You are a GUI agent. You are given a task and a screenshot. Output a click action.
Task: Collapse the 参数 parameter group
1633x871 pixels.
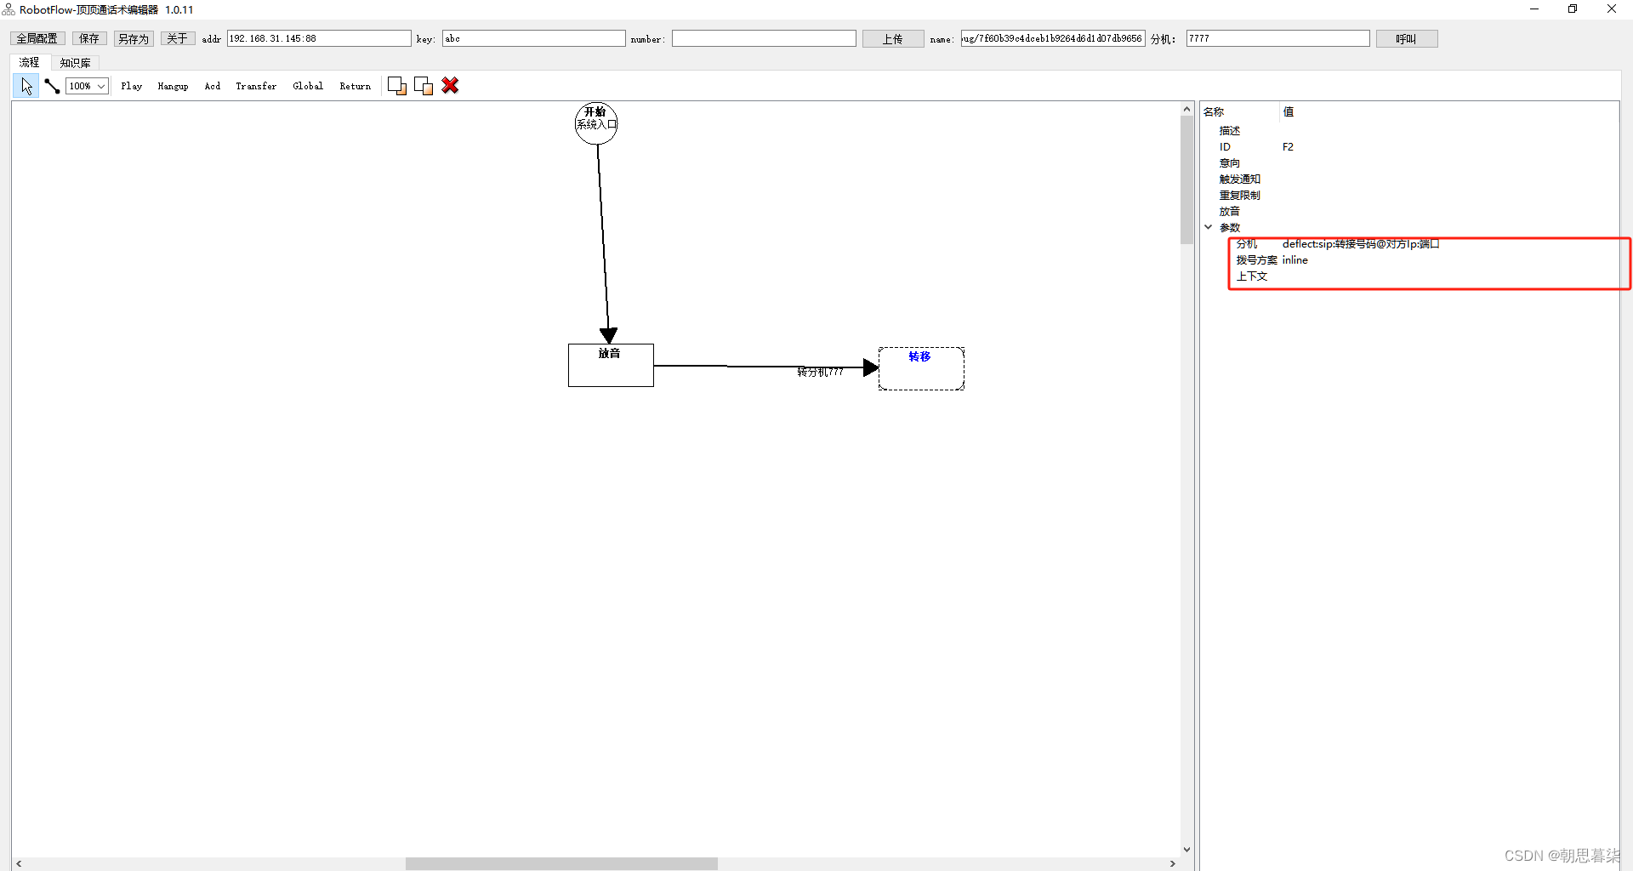1209,227
